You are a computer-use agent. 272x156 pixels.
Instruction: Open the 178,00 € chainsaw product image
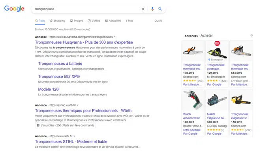(x=193, y=51)
